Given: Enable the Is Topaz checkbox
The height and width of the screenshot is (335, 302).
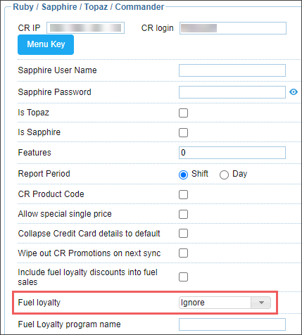Looking at the screenshot, I should [x=183, y=113].
